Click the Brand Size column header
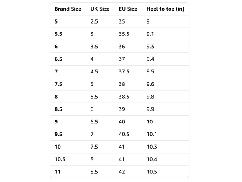The width and height of the screenshot is (242, 182). tap(68, 9)
